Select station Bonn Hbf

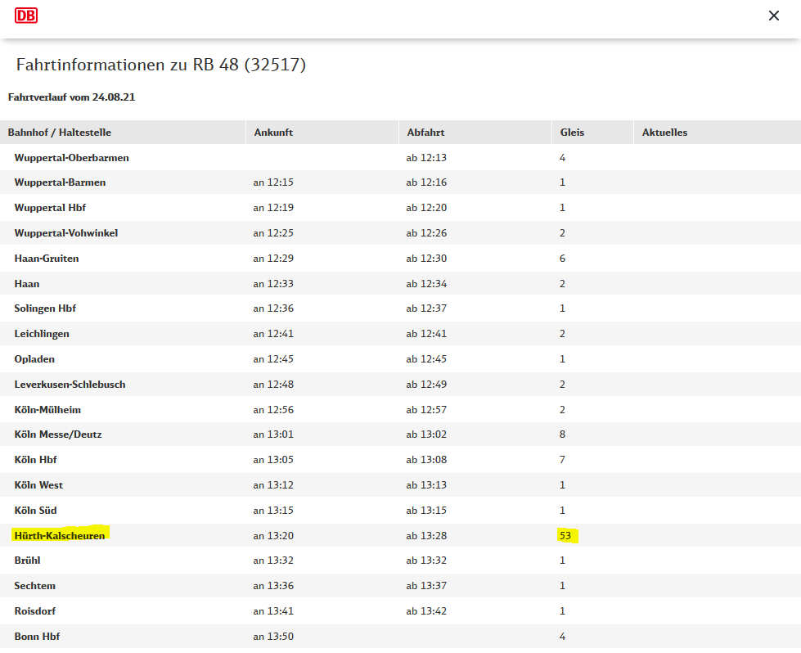click(37, 637)
